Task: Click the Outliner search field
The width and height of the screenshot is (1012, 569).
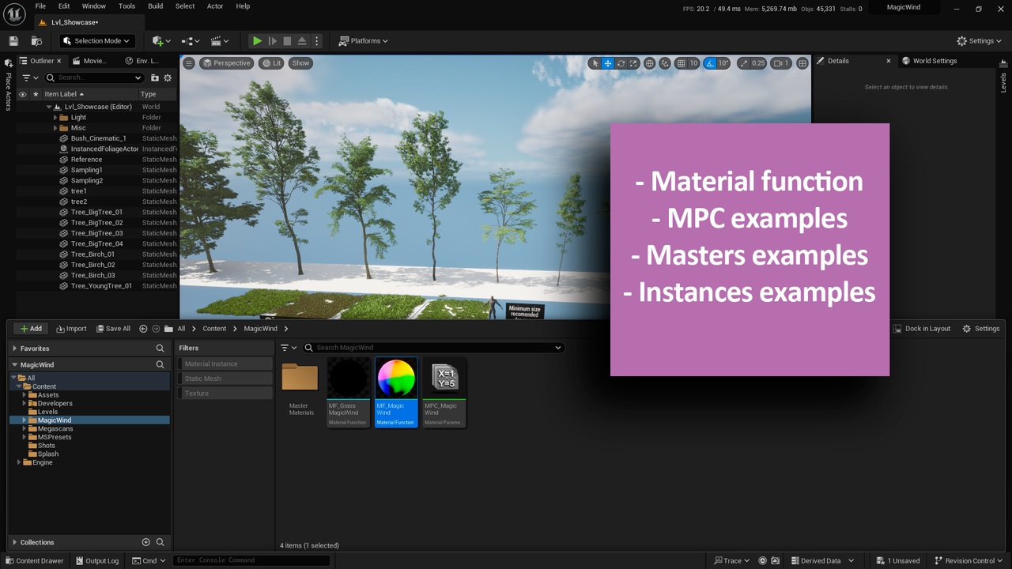Action: coord(94,77)
